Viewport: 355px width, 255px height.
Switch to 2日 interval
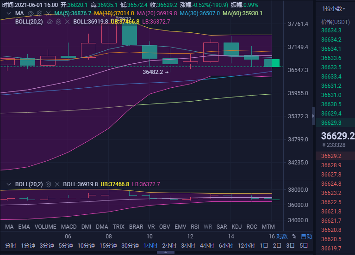click(x=277, y=246)
